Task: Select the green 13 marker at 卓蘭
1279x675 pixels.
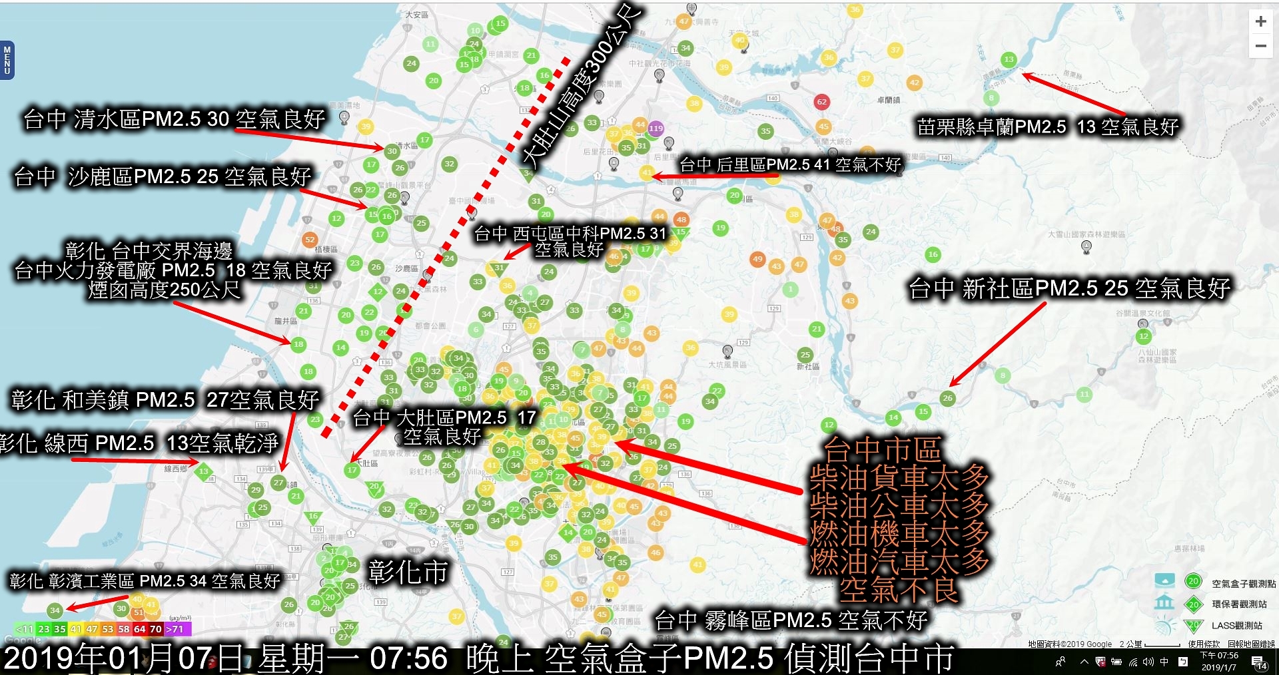Action: click(x=1009, y=59)
